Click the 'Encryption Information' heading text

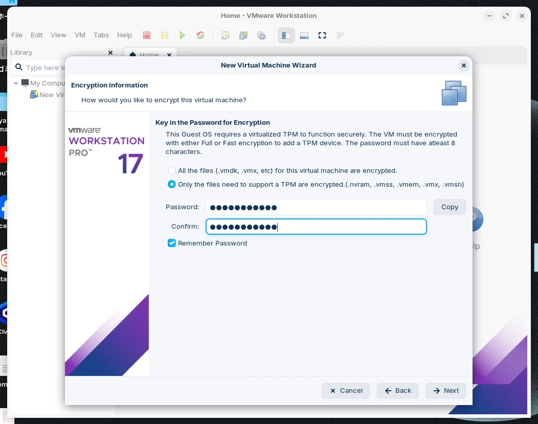[109, 85]
